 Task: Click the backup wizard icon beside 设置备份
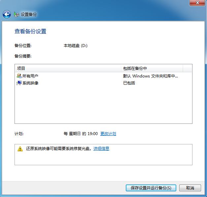[17, 15]
